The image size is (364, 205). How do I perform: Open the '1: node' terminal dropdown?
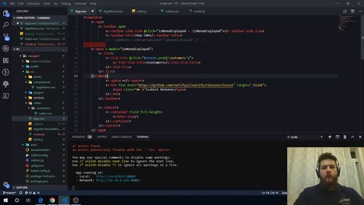point(305,137)
